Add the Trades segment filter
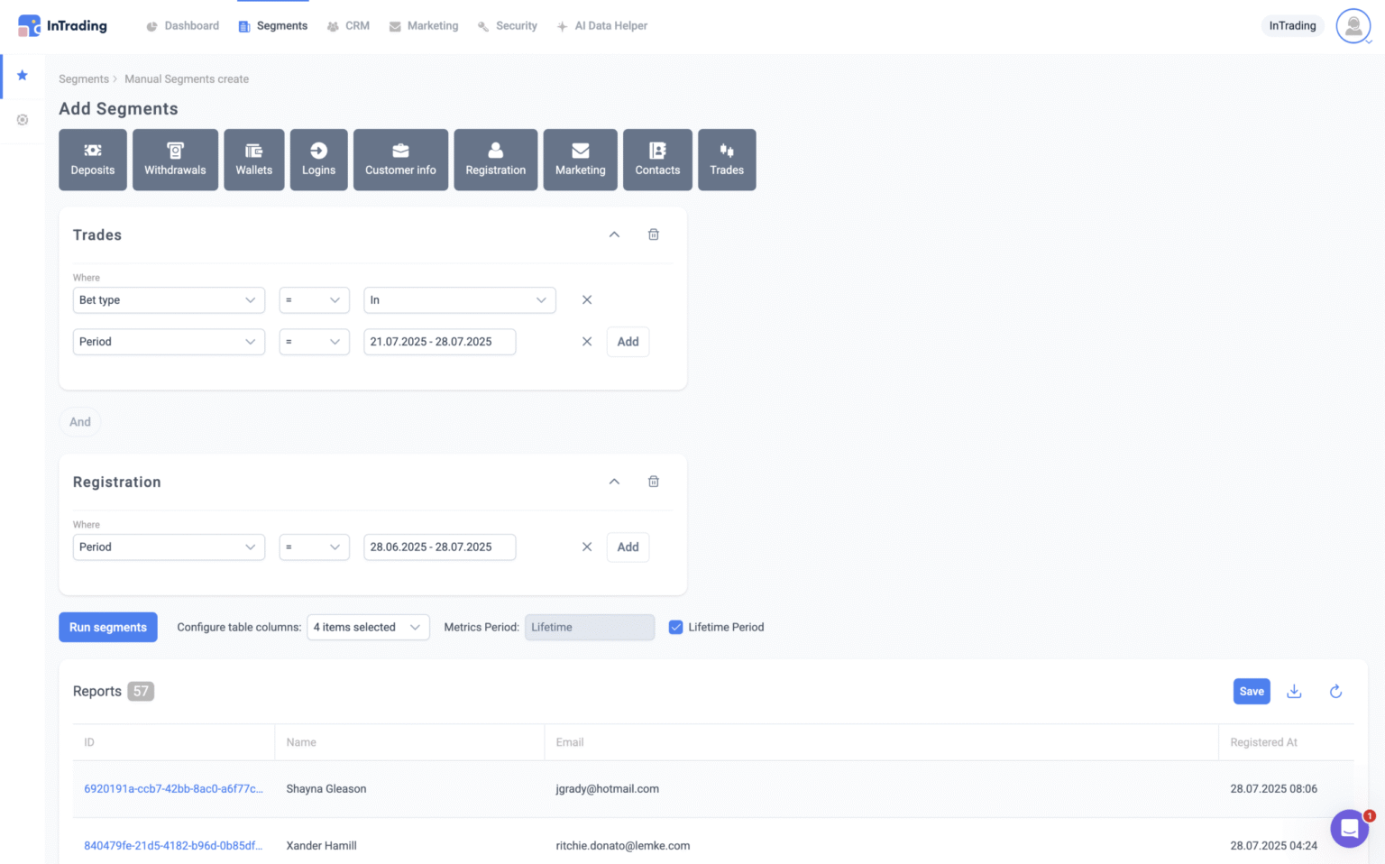The height and width of the screenshot is (864, 1385). pos(727,160)
